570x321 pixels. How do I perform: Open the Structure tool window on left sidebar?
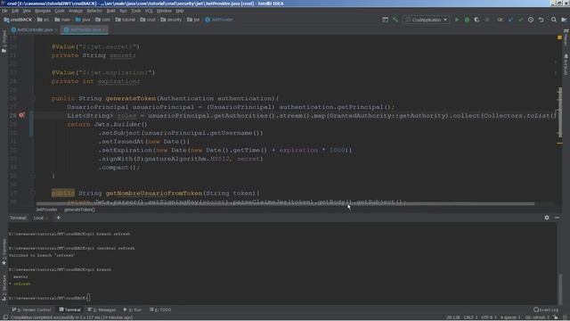4,287
